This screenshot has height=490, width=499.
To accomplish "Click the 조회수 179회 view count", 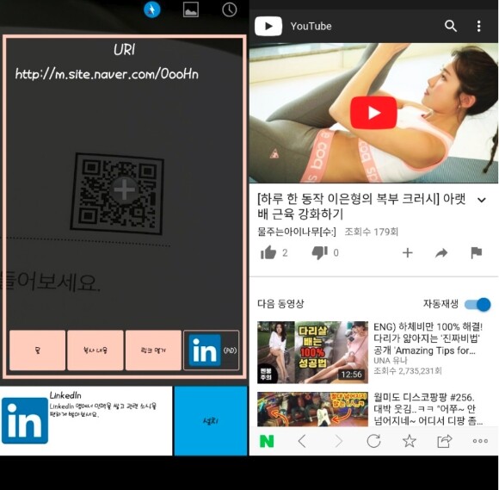I will point(372,232).
